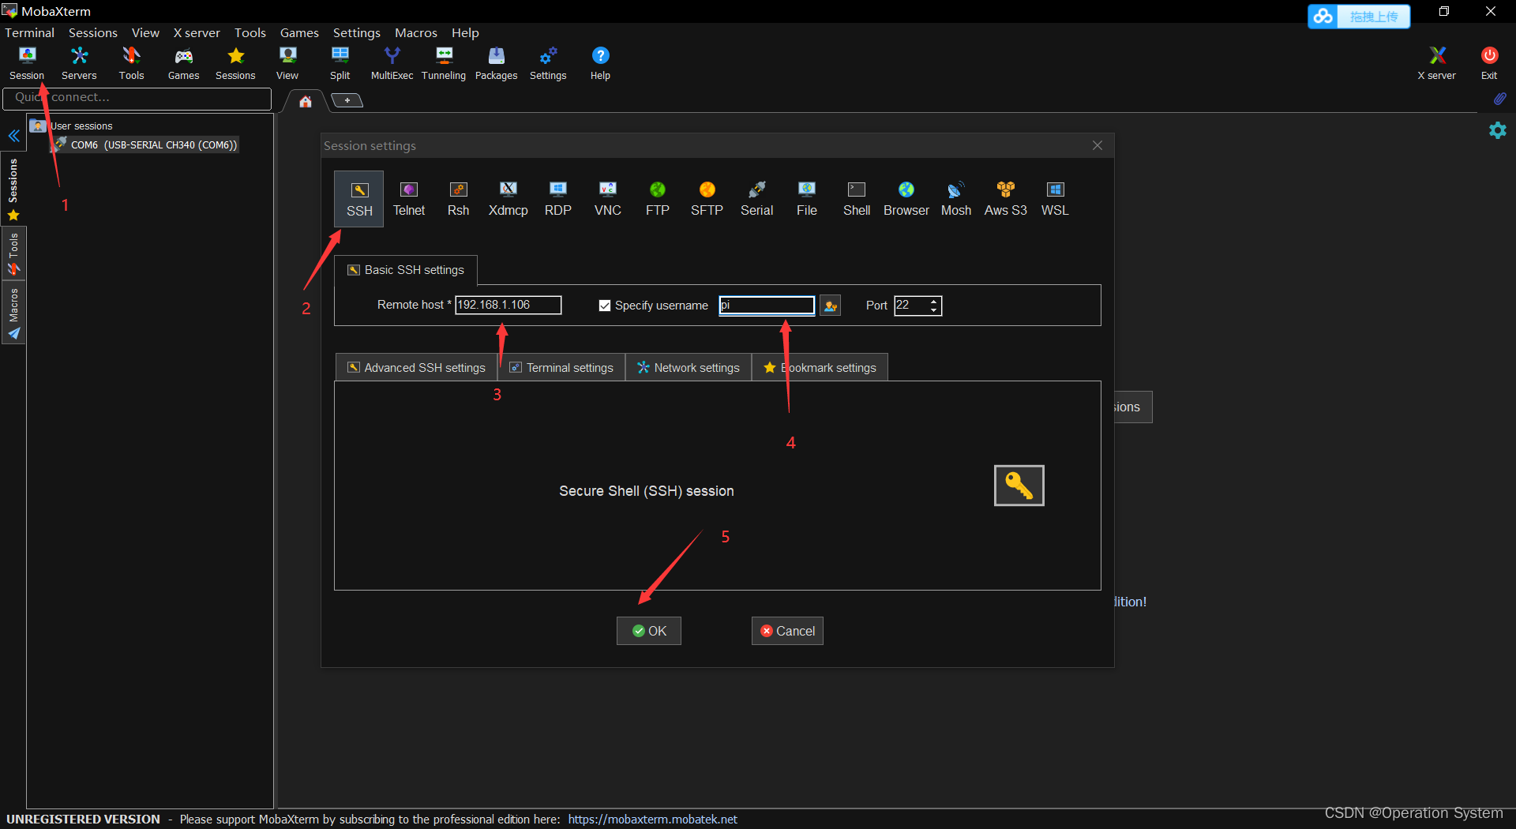The width and height of the screenshot is (1516, 829).
Task: Open the Games menu
Action: coord(299,32)
